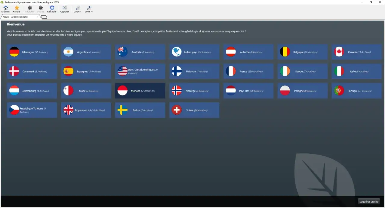385x208 pixels.
Task: Open Etats-Unis d'Amérique archives label
Action: point(143,71)
